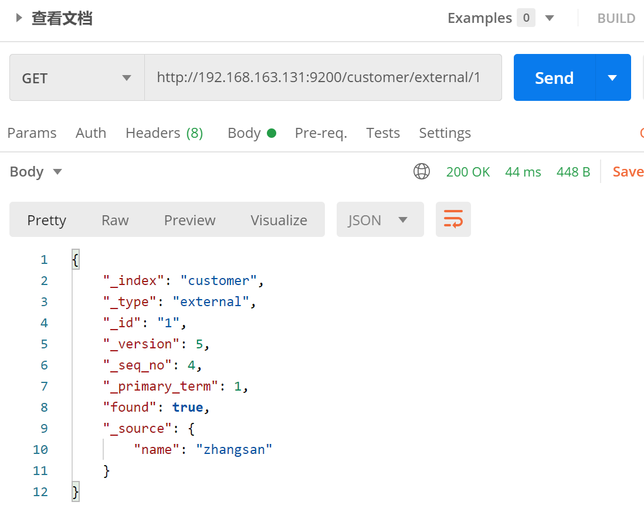Click the "zhangsan" value
The image size is (644, 512).
point(234,450)
